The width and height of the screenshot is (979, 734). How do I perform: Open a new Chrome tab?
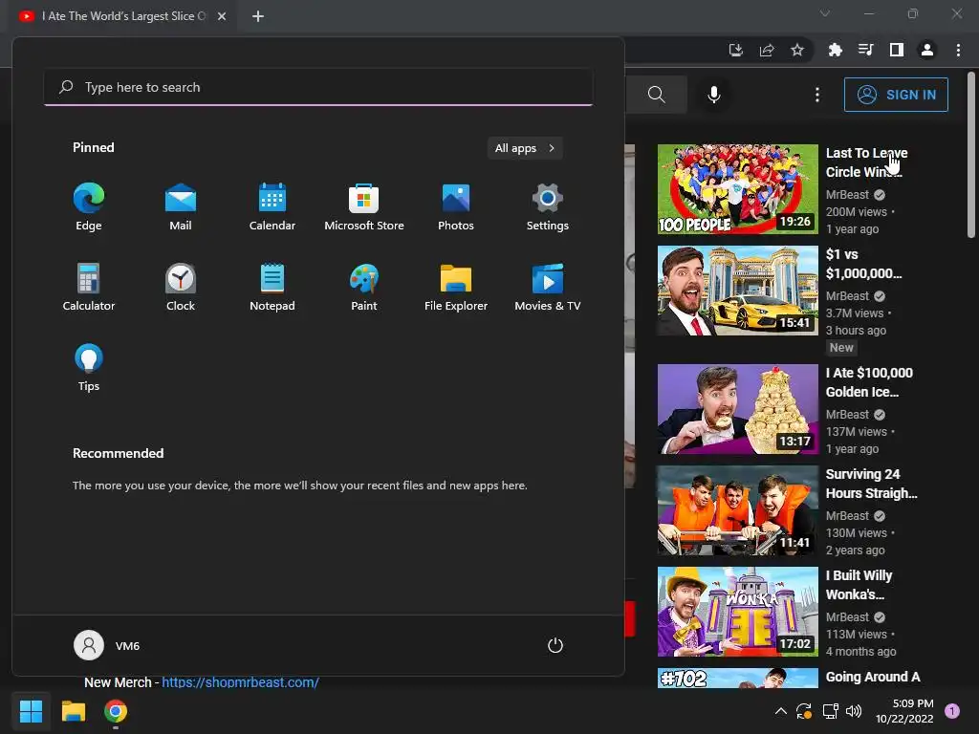[258, 16]
